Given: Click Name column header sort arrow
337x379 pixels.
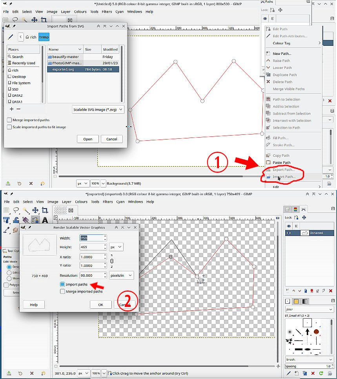Looking at the screenshot, I should coord(80,49).
